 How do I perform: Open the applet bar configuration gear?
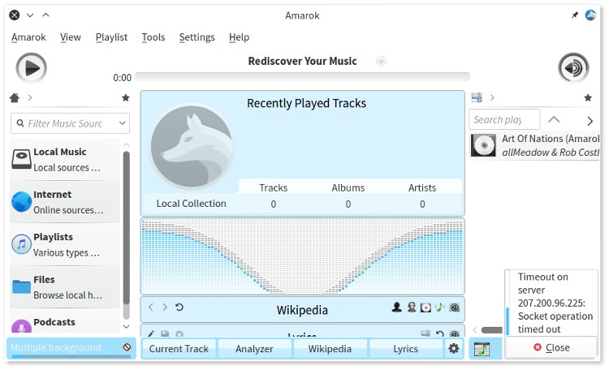[454, 348]
